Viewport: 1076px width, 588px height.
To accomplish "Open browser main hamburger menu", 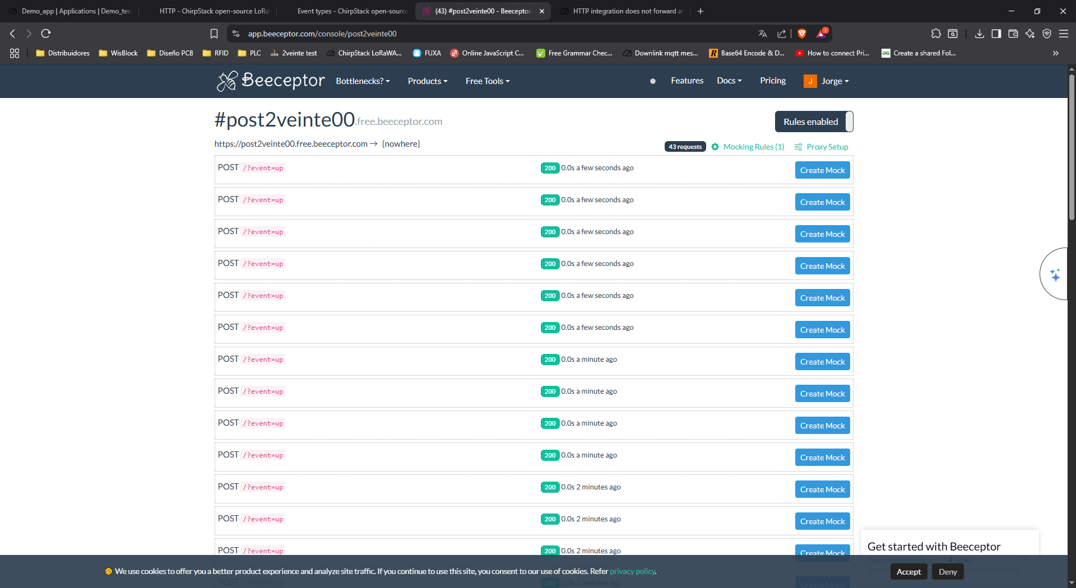I will click(x=1064, y=34).
